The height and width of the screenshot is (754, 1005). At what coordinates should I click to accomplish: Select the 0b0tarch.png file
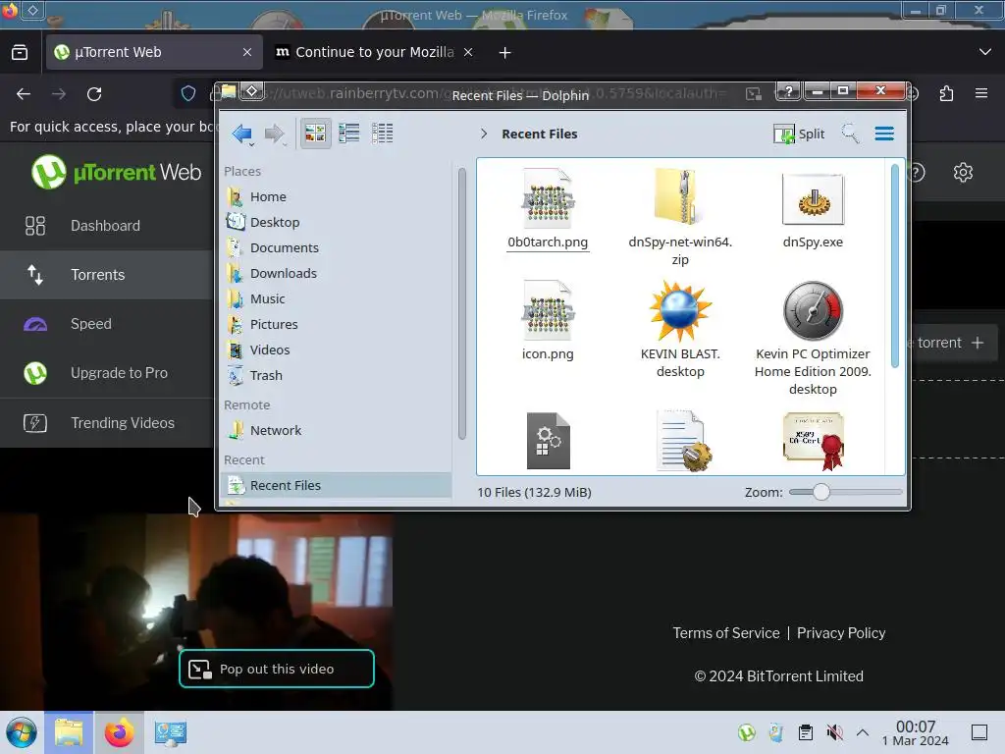coord(548,210)
